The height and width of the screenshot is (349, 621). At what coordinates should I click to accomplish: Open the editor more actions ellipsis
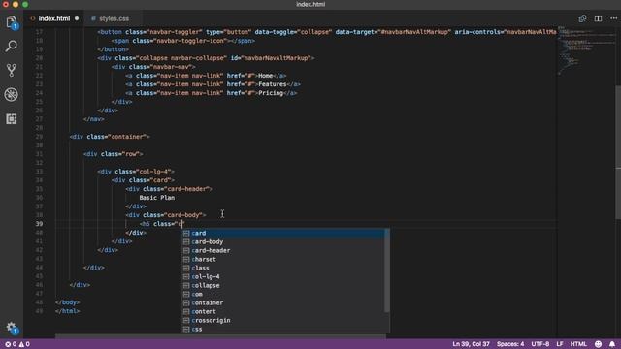click(613, 18)
